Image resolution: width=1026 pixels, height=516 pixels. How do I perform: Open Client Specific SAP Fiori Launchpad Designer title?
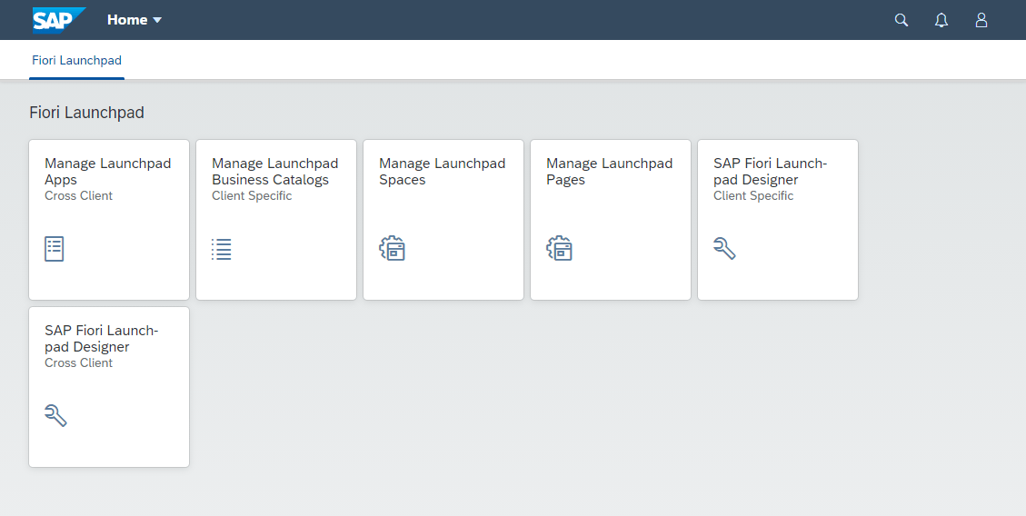click(x=770, y=172)
